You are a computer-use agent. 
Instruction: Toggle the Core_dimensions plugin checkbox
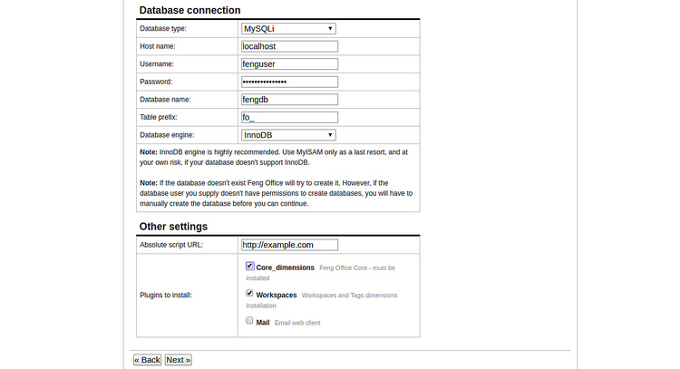click(x=249, y=267)
